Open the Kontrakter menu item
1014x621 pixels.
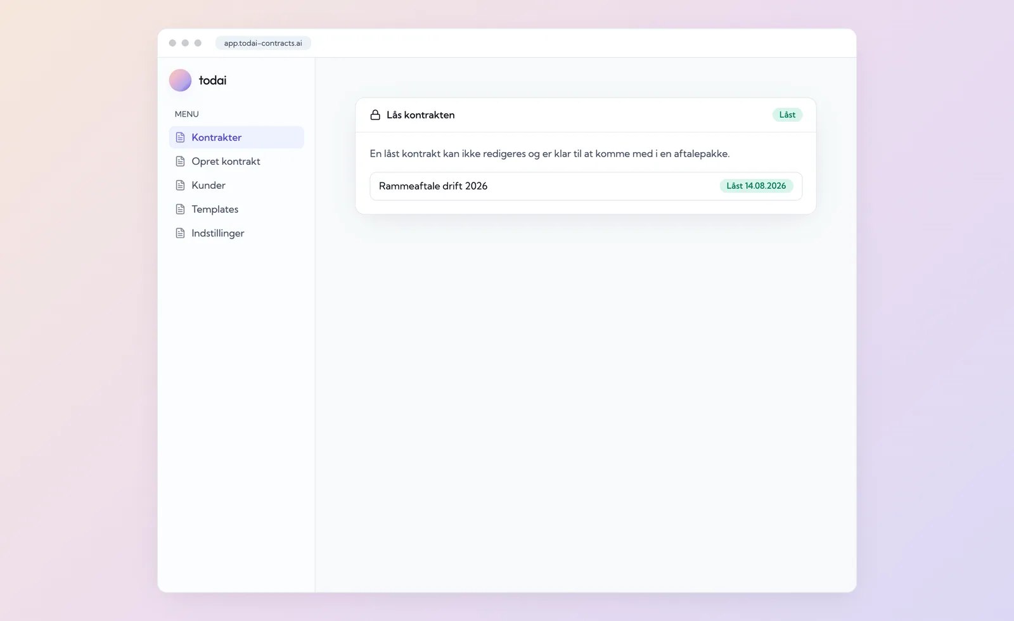(236, 138)
